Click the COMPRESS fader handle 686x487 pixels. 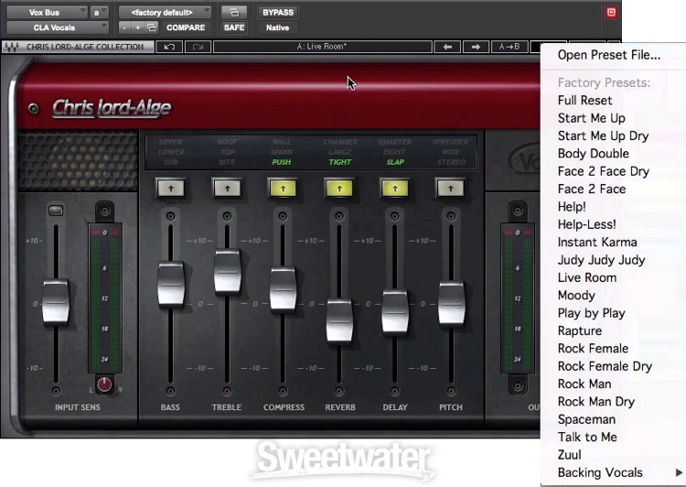[283, 289]
